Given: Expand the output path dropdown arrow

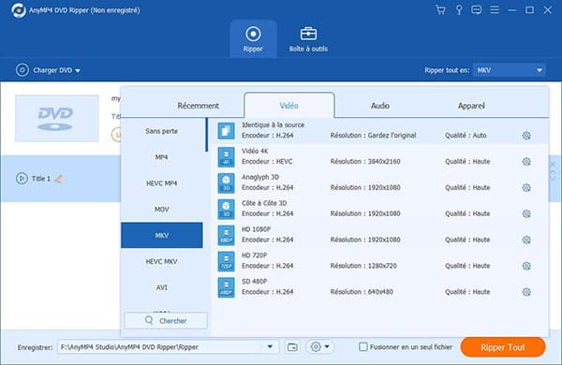Looking at the screenshot, I should (270, 346).
